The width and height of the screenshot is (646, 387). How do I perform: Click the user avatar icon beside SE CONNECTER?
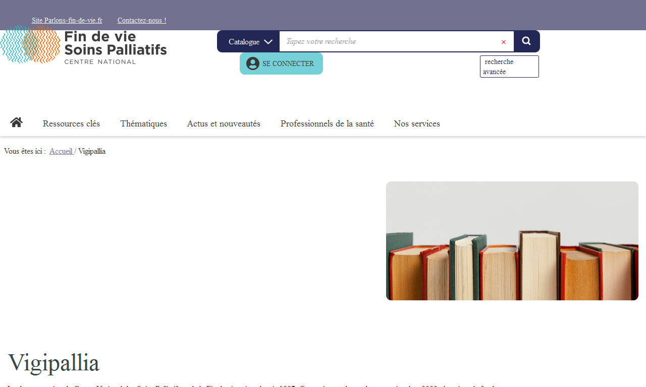253,63
